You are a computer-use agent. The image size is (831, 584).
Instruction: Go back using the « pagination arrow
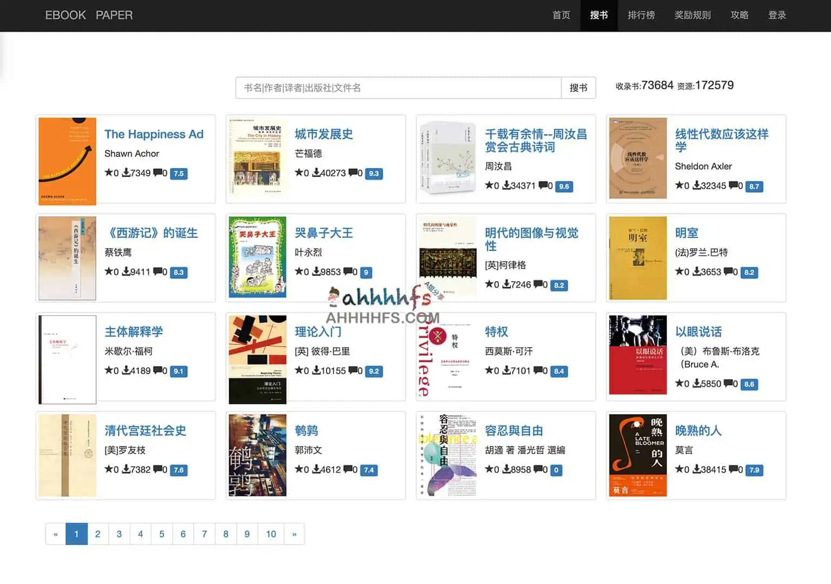click(55, 534)
